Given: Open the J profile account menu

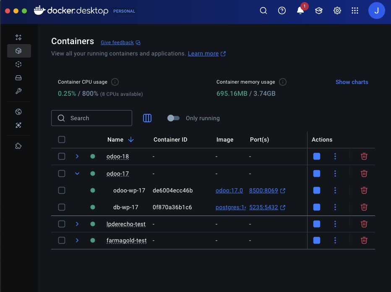Looking at the screenshot, I should click(x=376, y=11).
